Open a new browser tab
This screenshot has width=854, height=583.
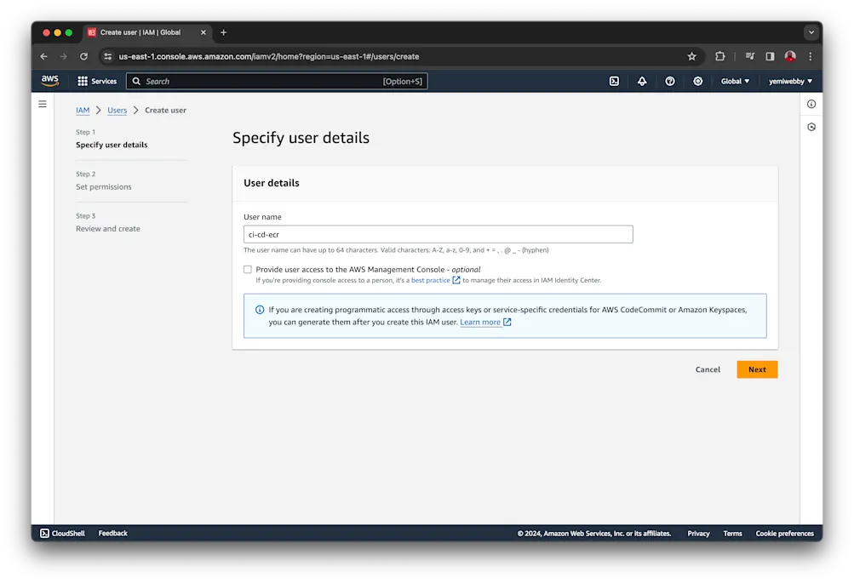[223, 32]
